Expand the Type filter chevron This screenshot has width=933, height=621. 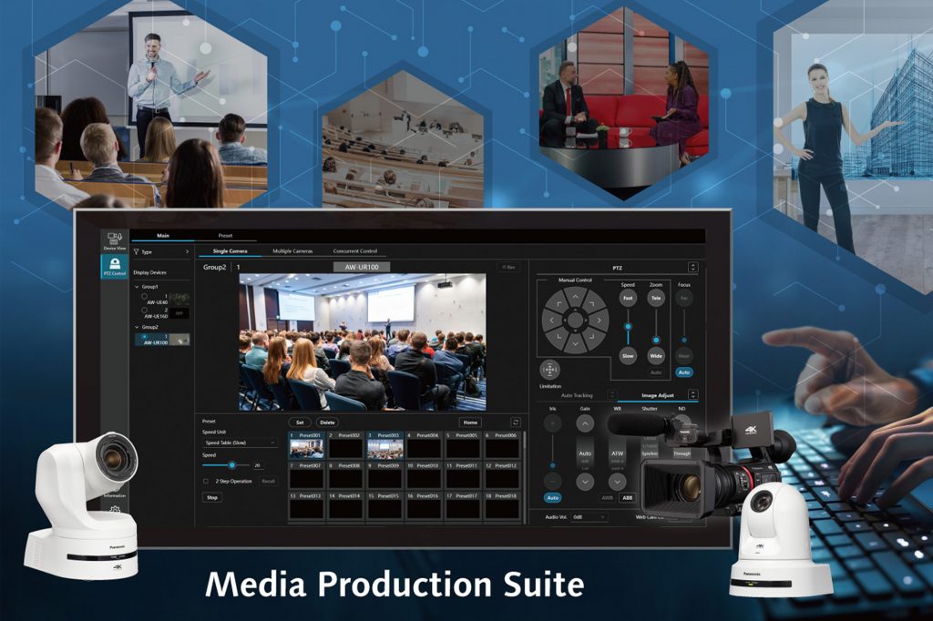pos(187,251)
